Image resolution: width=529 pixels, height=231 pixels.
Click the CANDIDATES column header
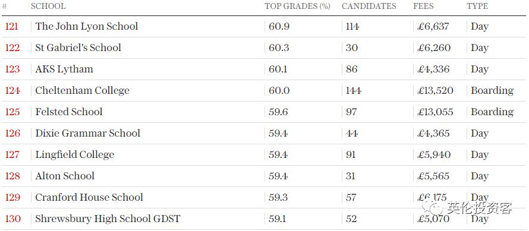tap(369, 6)
